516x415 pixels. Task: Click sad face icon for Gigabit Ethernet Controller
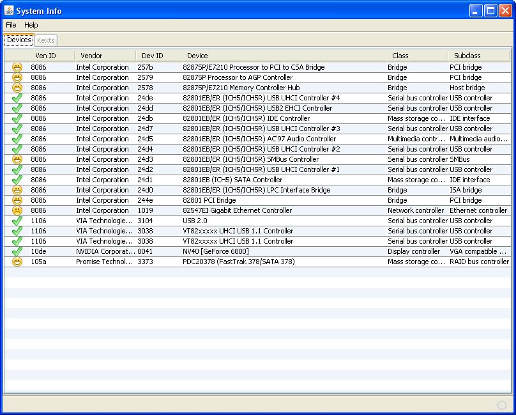[x=17, y=210]
